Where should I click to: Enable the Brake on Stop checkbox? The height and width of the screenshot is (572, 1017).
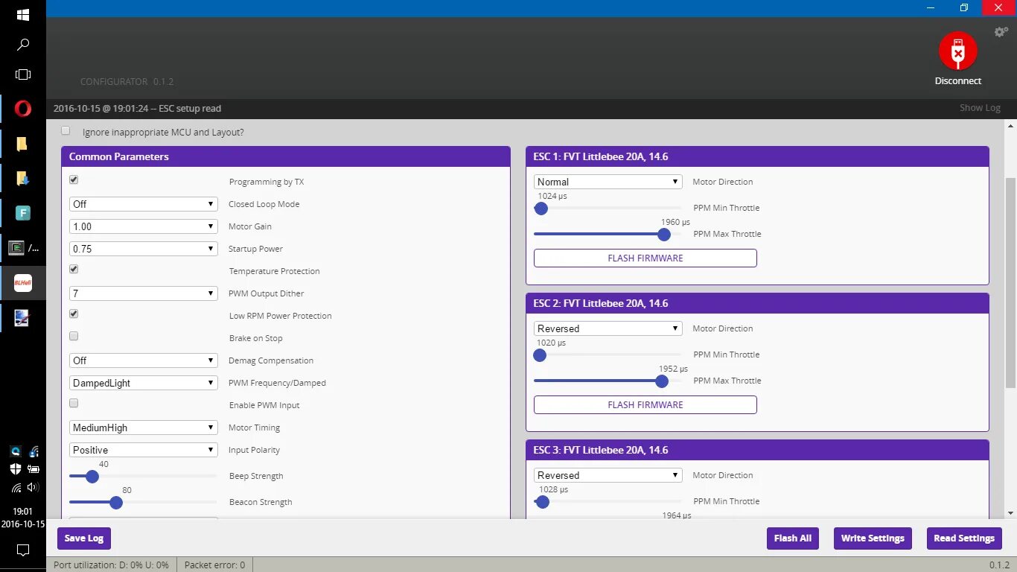pos(74,337)
